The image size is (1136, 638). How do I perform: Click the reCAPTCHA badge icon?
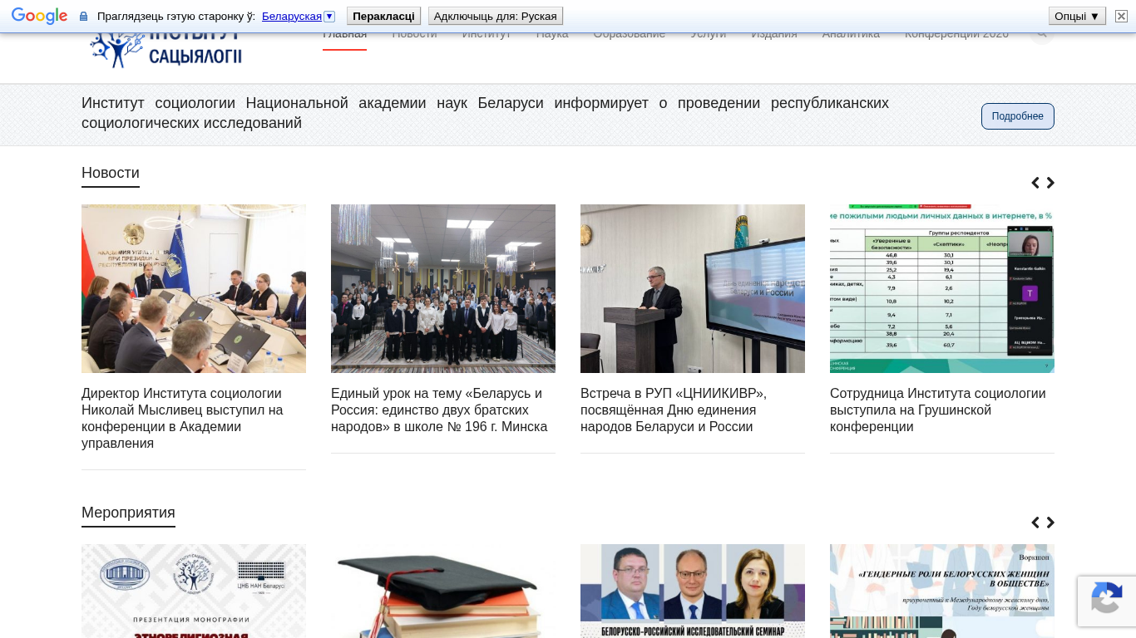click(1106, 600)
